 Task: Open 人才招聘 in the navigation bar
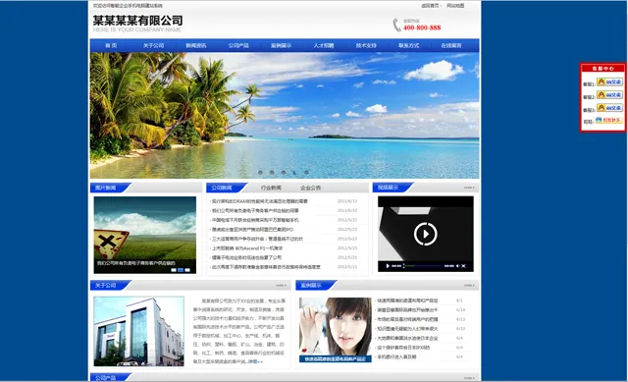click(324, 46)
